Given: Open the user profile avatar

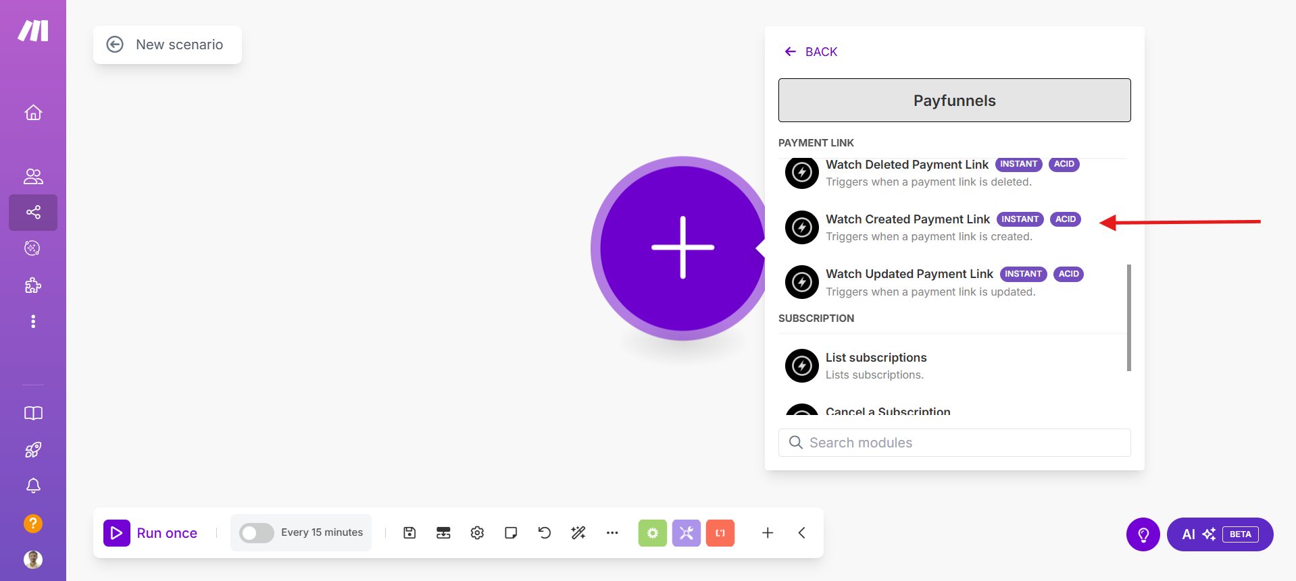Looking at the screenshot, I should pos(33,559).
